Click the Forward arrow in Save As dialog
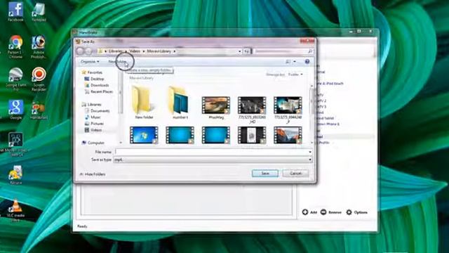The width and height of the screenshot is (449, 253). pyautogui.click(x=89, y=51)
